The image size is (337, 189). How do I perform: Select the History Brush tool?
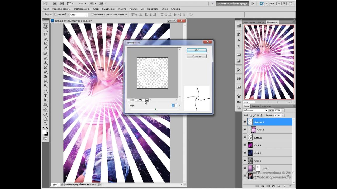(x=46, y=67)
